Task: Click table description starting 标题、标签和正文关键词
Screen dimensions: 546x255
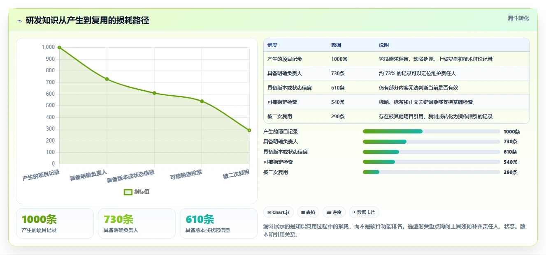Action: tap(426, 102)
